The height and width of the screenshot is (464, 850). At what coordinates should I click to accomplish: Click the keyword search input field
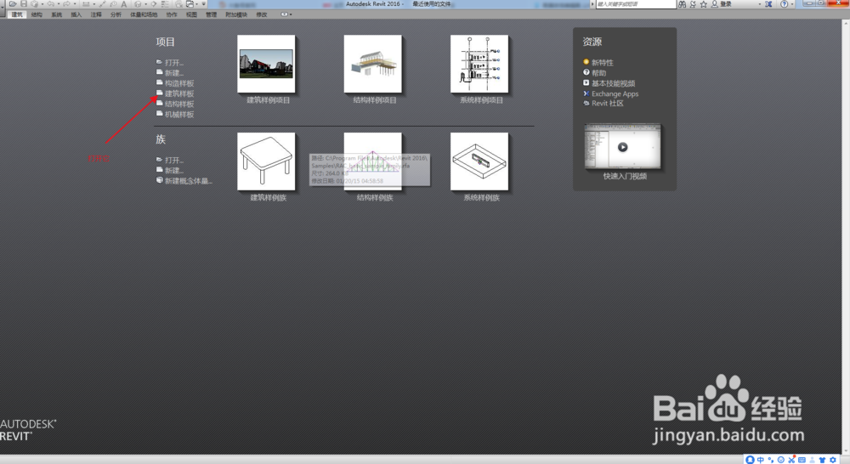point(636,3)
